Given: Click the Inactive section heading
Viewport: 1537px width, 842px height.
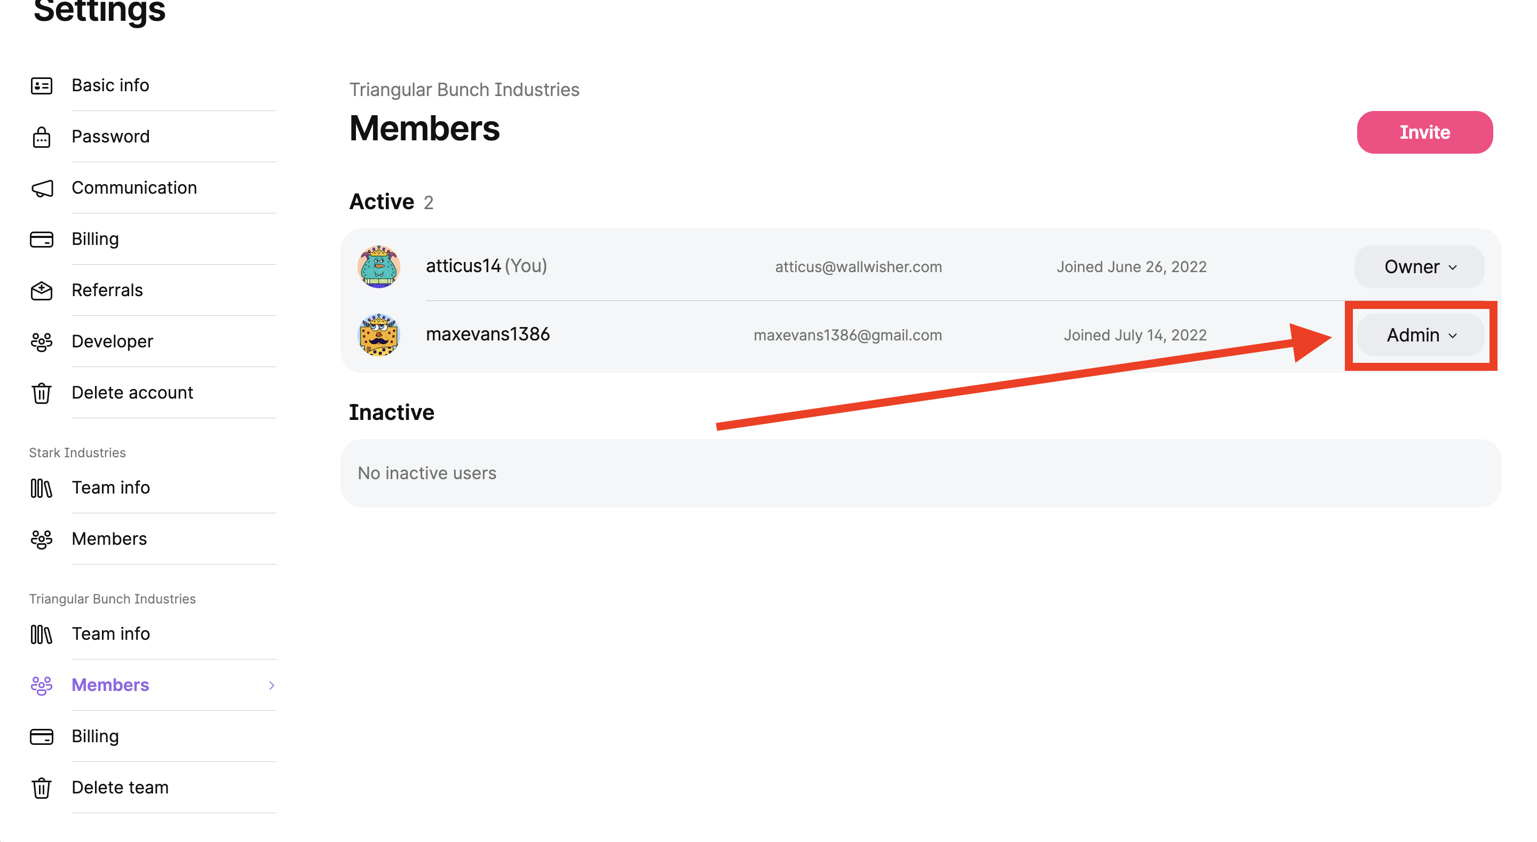Looking at the screenshot, I should tap(391, 412).
